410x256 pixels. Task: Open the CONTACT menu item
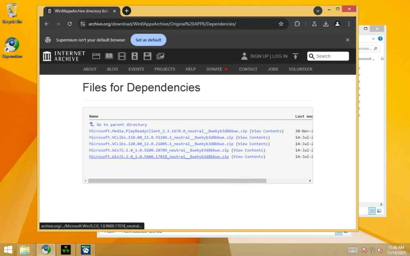[x=248, y=69]
